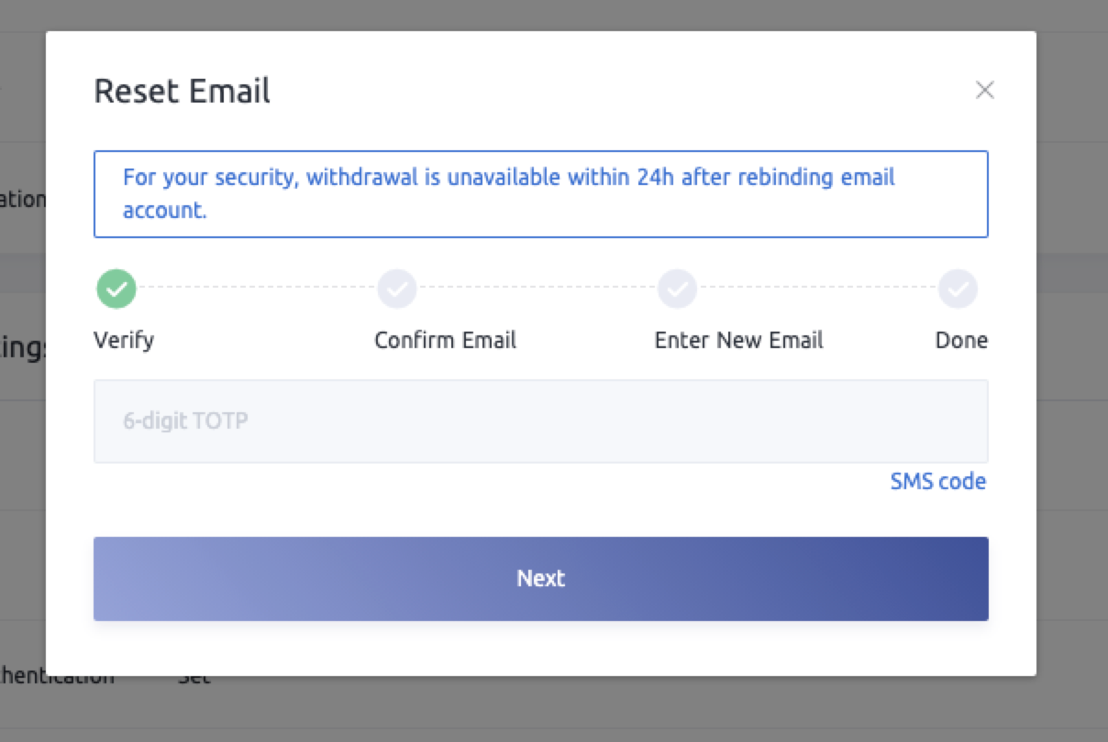Switch to SMS code verification
Image resolution: width=1108 pixels, height=742 pixels.
pos(937,482)
